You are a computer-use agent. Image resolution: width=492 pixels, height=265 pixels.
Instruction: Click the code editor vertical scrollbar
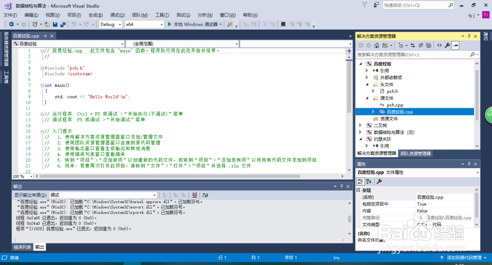pos(349,87)
